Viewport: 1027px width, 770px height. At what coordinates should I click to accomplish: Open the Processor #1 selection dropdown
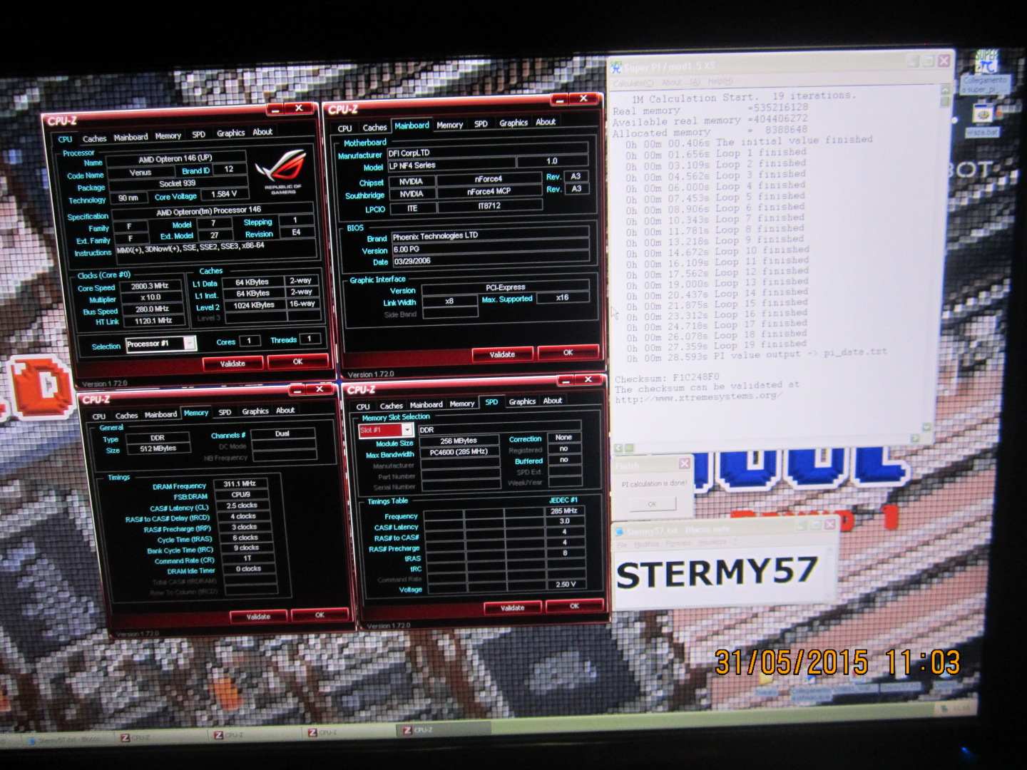(x=190, y=344)
